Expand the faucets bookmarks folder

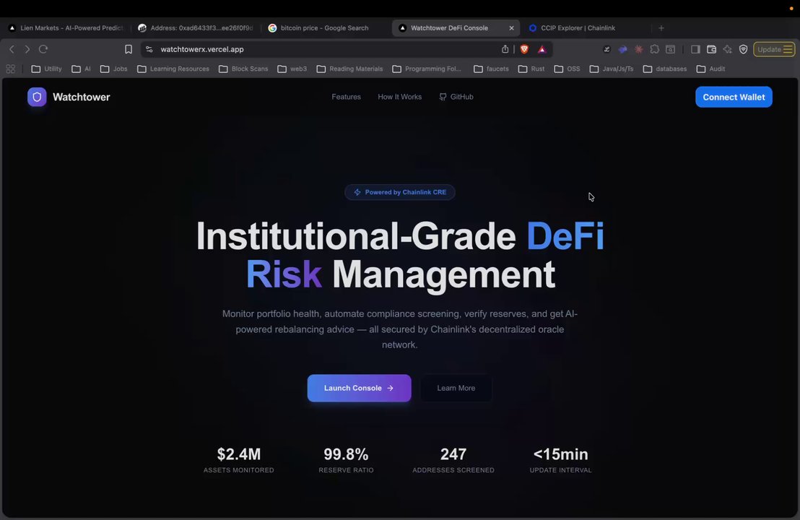pos(491,69)
